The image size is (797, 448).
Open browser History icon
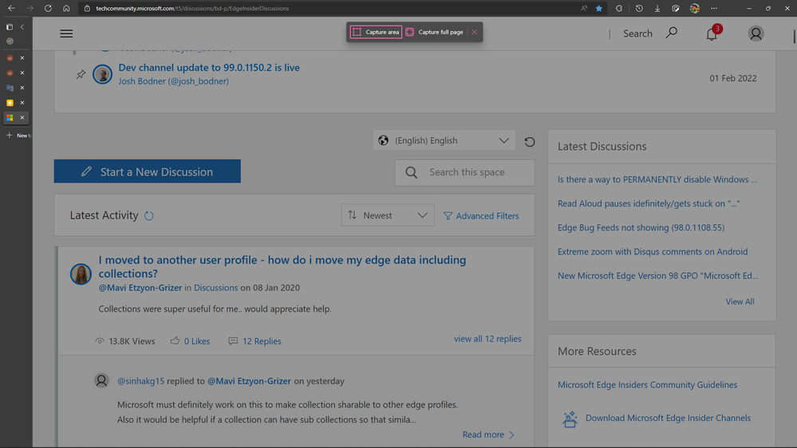pos(639,8)
